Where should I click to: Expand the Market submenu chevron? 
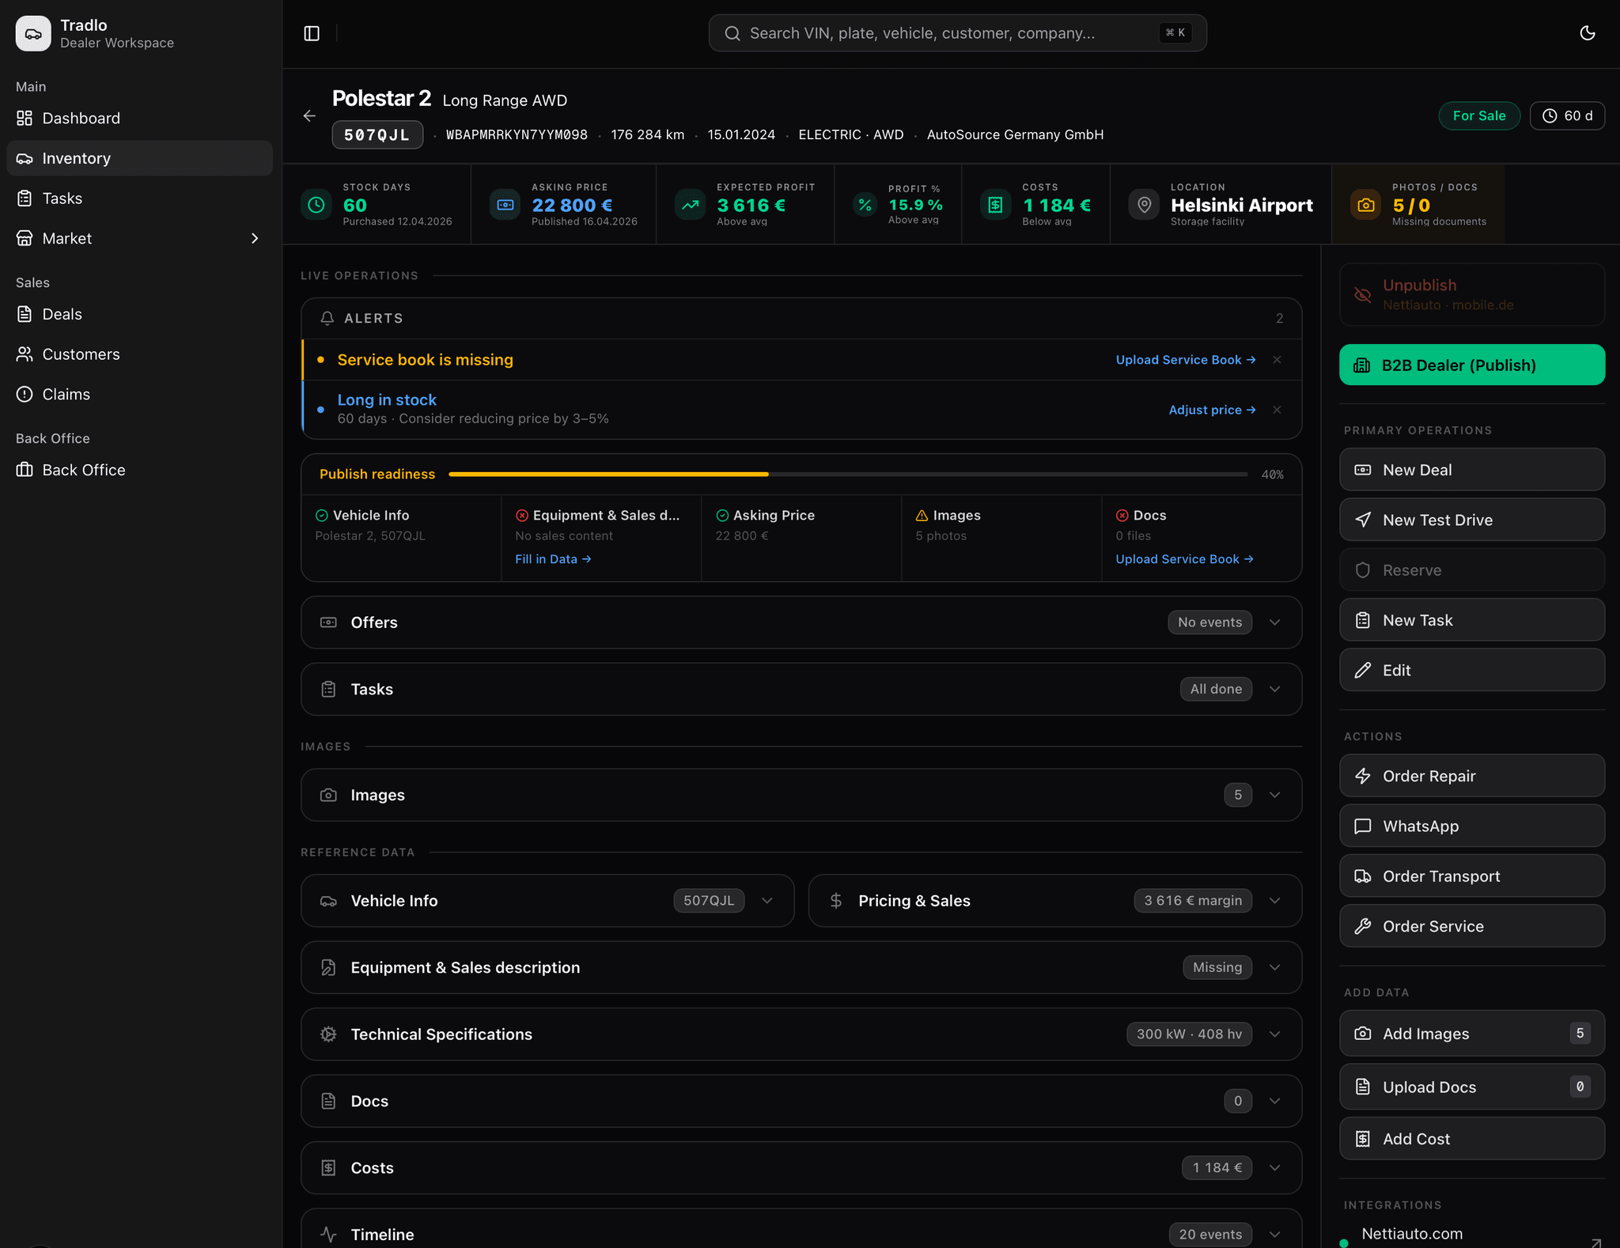click(x=255, y=238)
